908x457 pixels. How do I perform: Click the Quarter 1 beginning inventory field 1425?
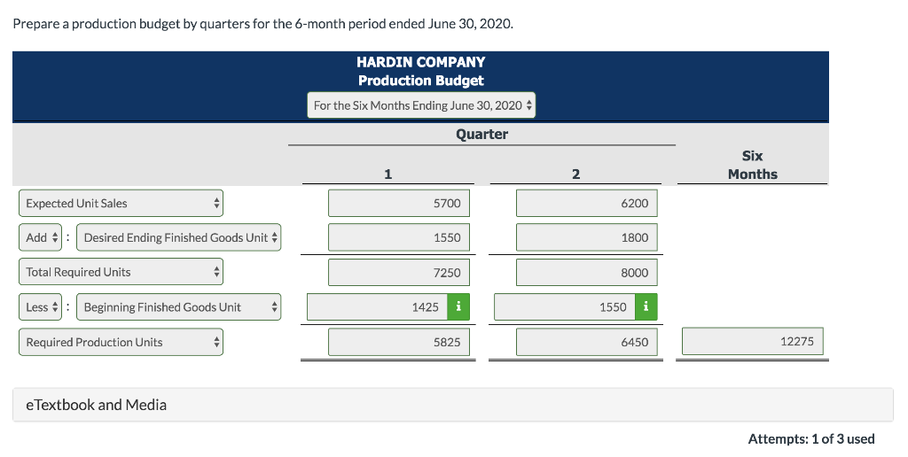click(x=377, y=307)
